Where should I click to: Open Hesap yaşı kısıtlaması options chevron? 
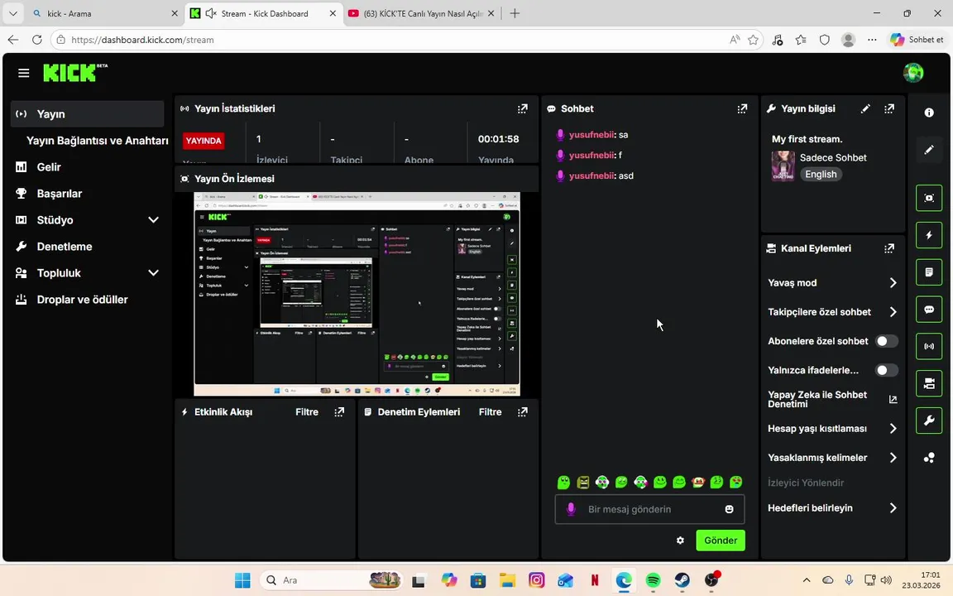(x=893, y=429)
